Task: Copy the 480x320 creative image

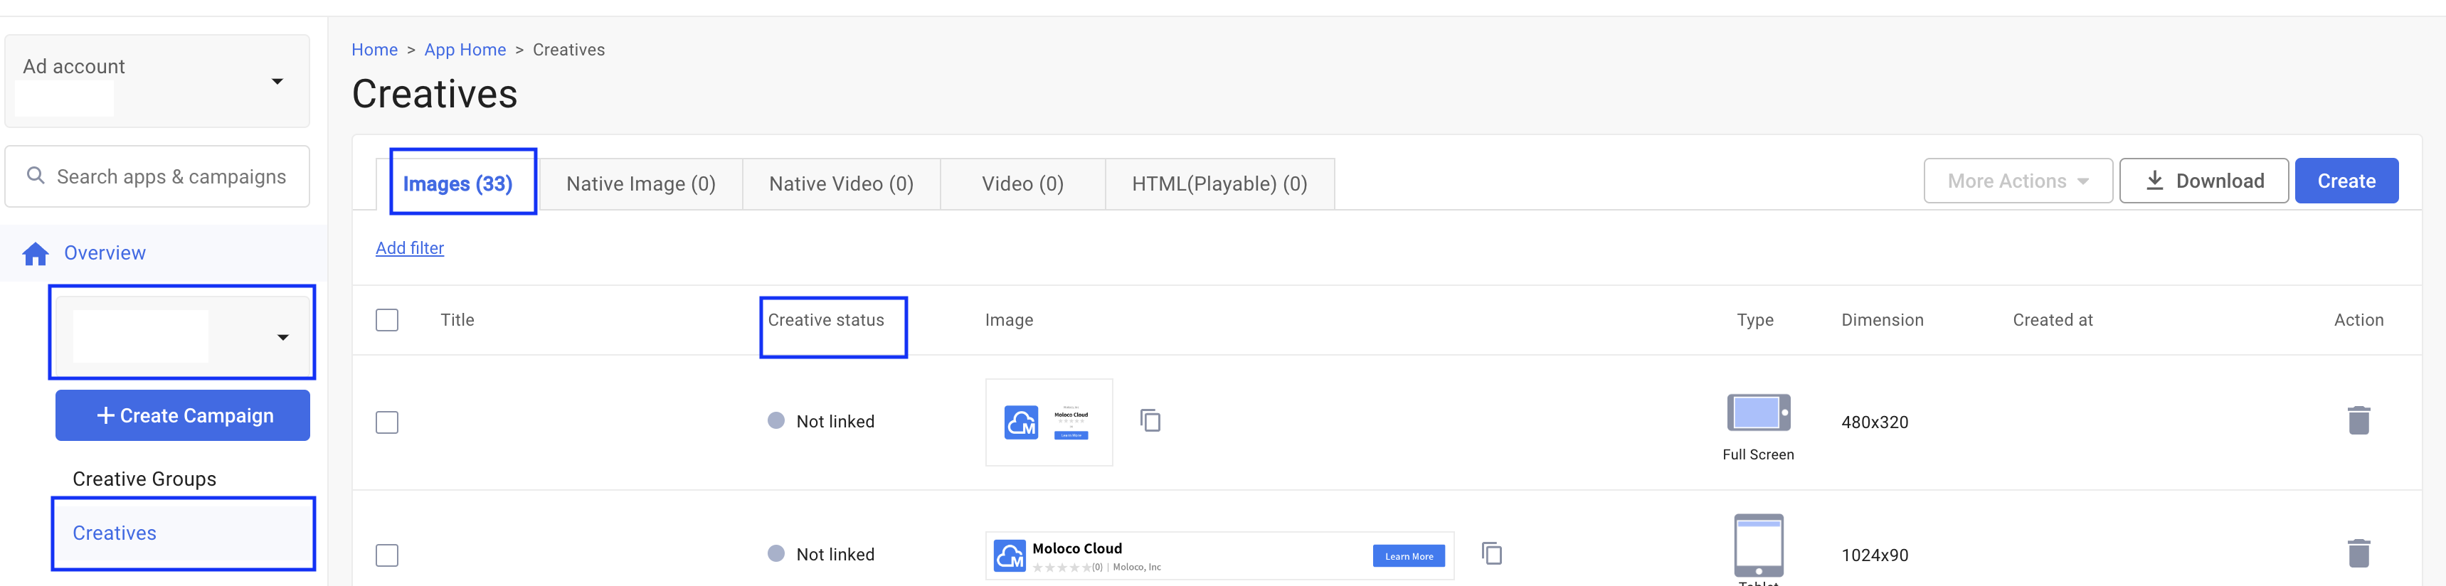Action: (x=1150, y=421)
